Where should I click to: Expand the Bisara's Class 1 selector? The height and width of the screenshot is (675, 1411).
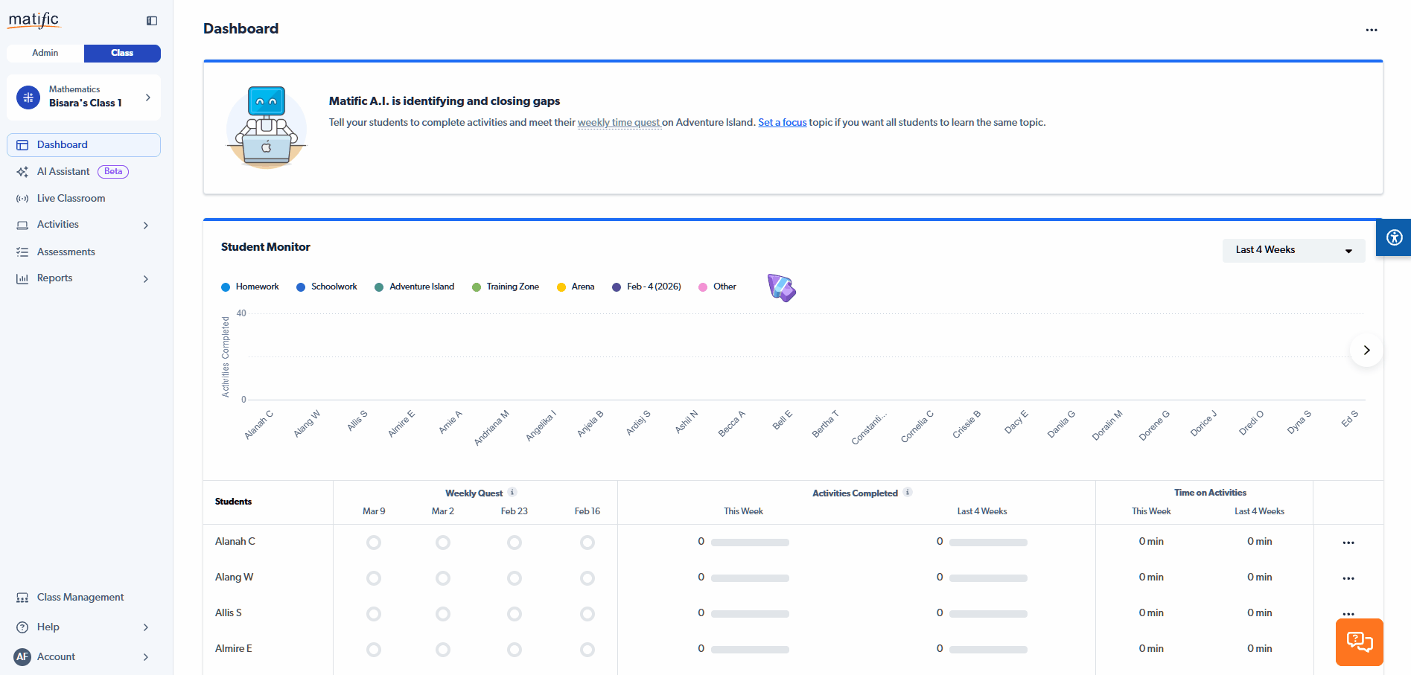[83, 97]
